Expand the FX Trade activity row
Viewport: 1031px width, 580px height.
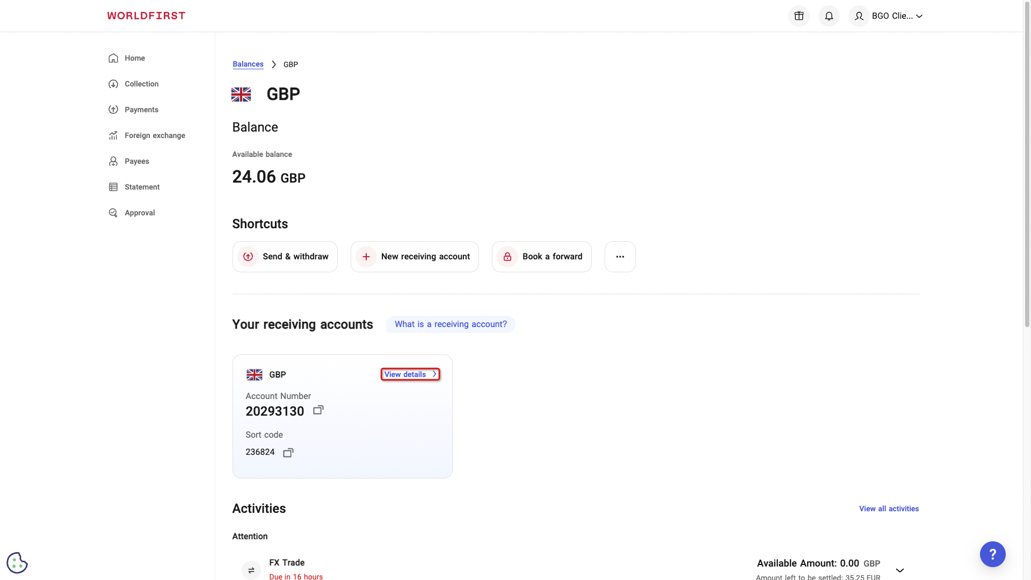click(x=899, y=570)
